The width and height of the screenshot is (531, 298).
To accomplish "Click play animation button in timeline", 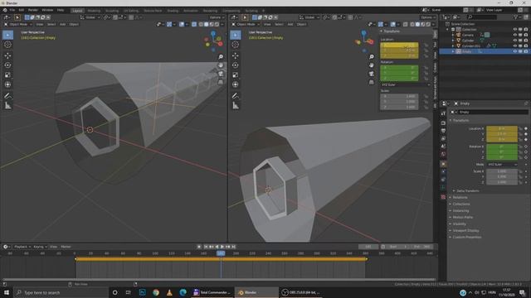I will pos(222,247).
